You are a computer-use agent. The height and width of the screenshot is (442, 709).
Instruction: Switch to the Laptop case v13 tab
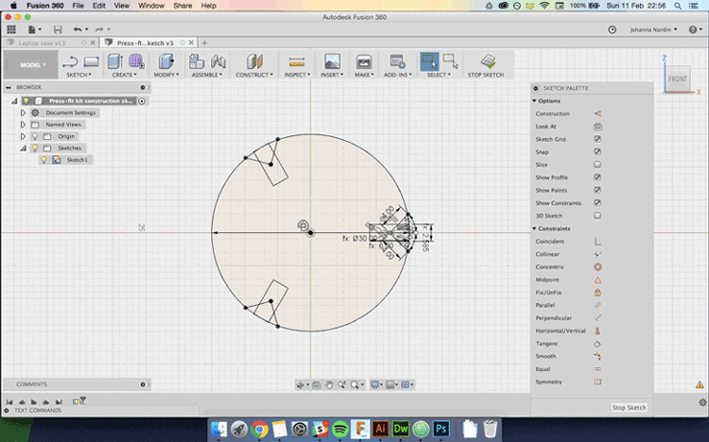[43, 42]
